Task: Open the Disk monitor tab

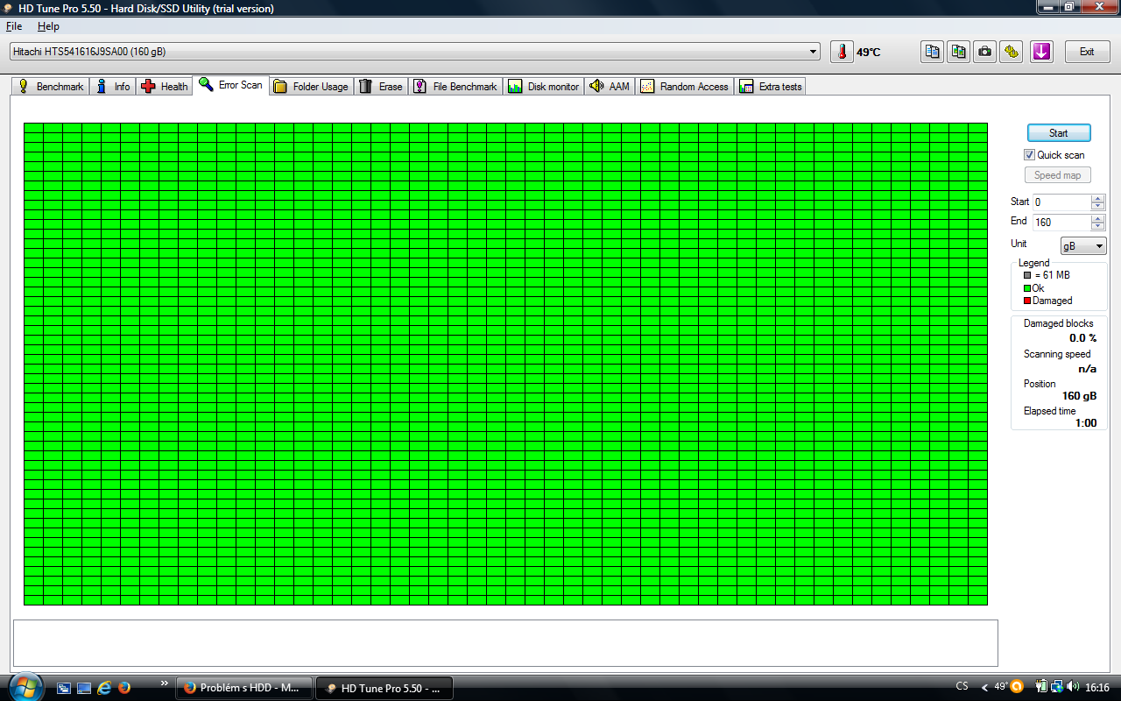Action: coord(543,86)
